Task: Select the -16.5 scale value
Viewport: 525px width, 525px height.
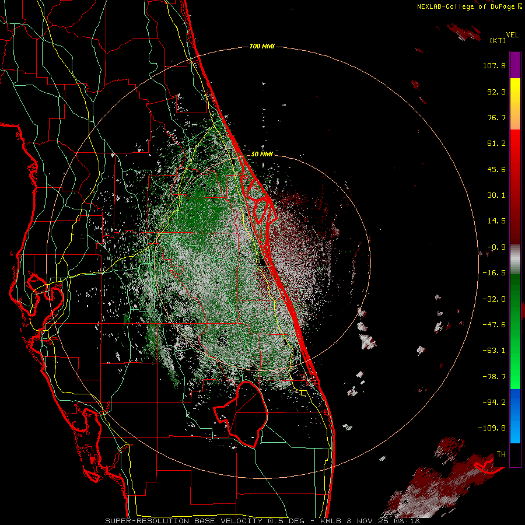Action: [494, 273]
